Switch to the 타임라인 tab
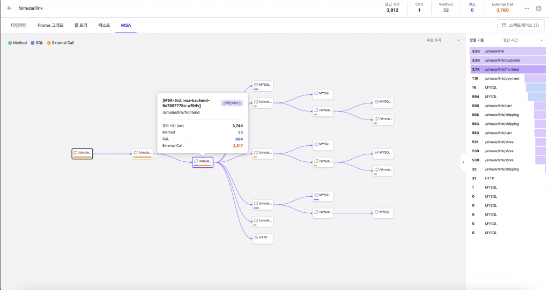This screenshot has height=290, width=549. (x=18, y=25)
